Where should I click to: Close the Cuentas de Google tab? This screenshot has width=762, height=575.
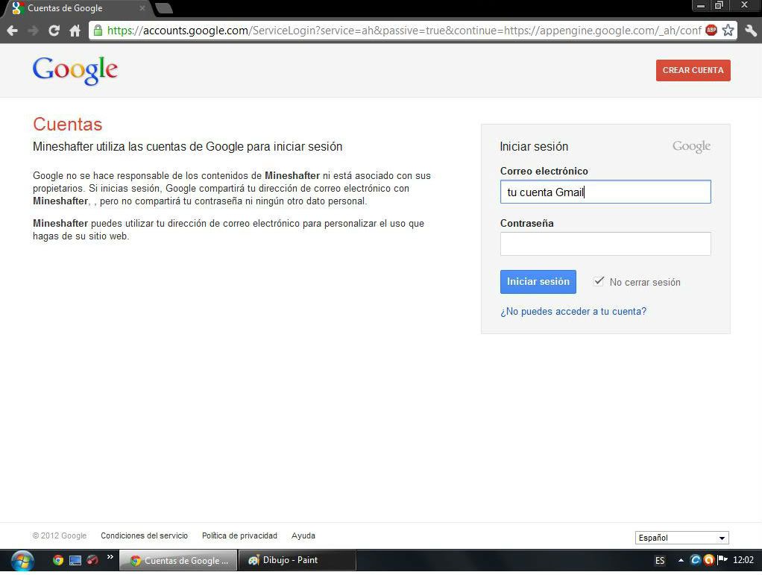142,8
